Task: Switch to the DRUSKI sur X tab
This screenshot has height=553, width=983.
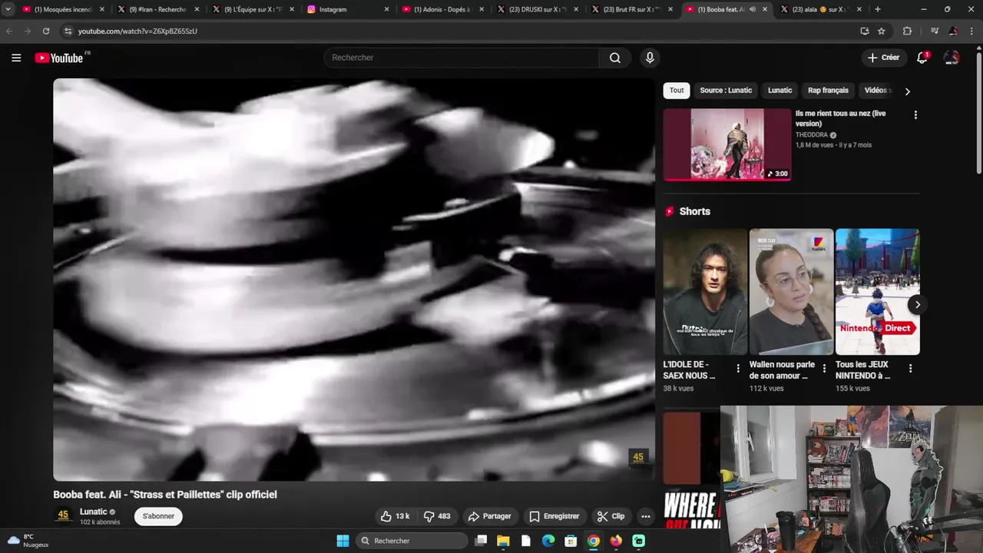Action: pyautogui.click(x=538, y=9)
